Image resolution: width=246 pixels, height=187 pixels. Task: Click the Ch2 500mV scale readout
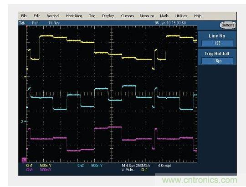[90, 166]
